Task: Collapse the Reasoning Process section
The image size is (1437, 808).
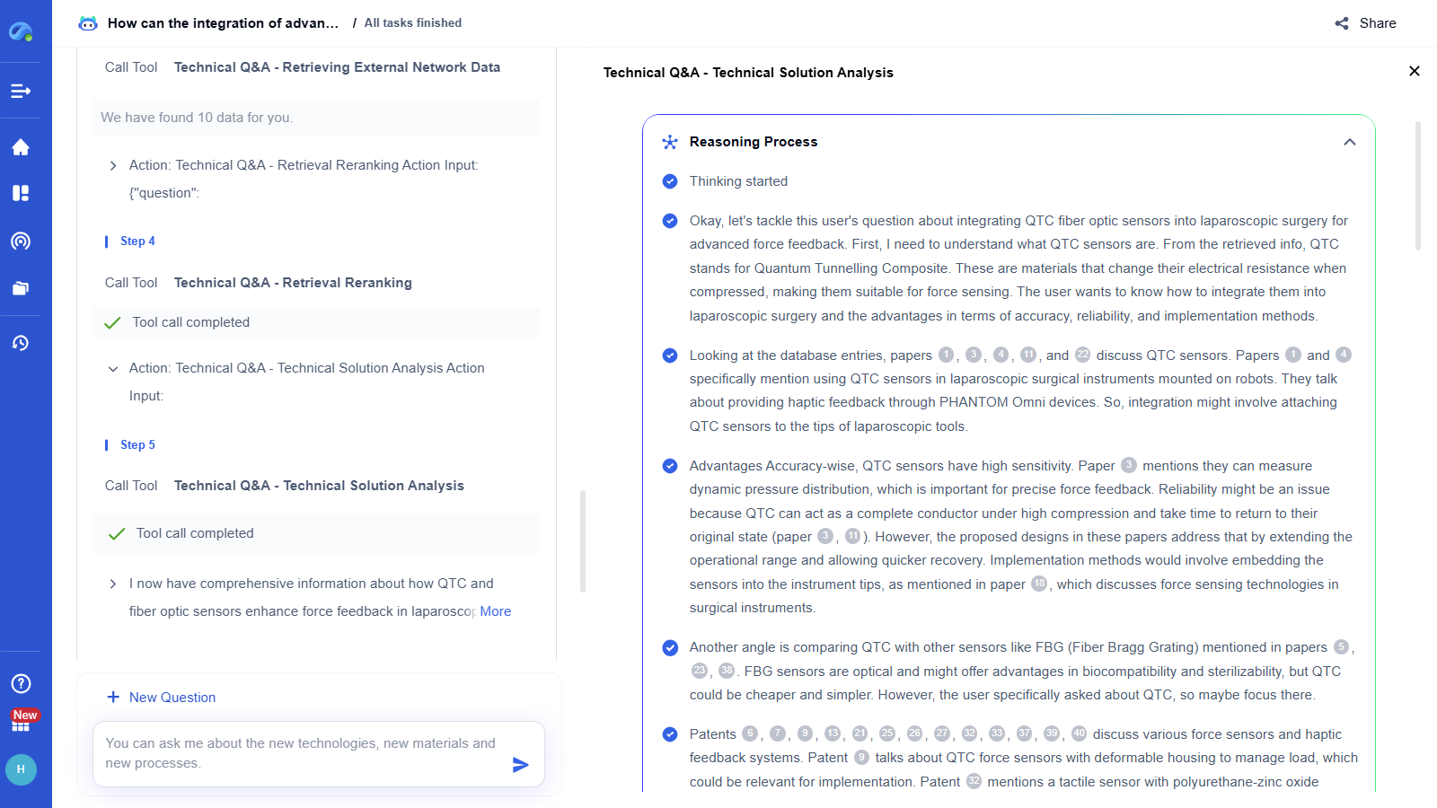Action: coord(1350,142)
